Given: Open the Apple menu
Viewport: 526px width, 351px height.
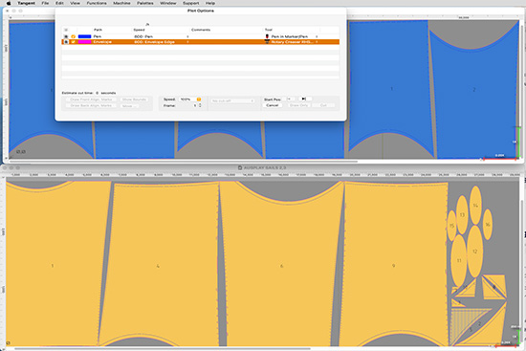Looking at the screenshot, I should coord(9,3).
